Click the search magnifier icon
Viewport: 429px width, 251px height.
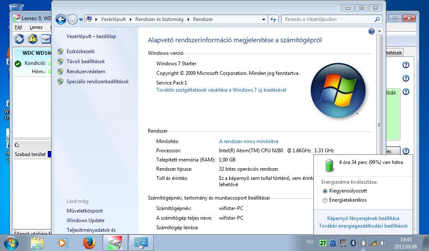click(377, 19)
